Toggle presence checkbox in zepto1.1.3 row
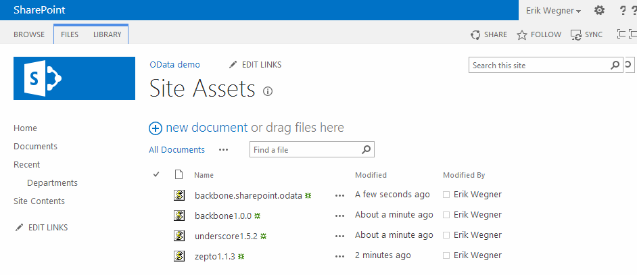 pyautogui.click(x=446, y=255)
